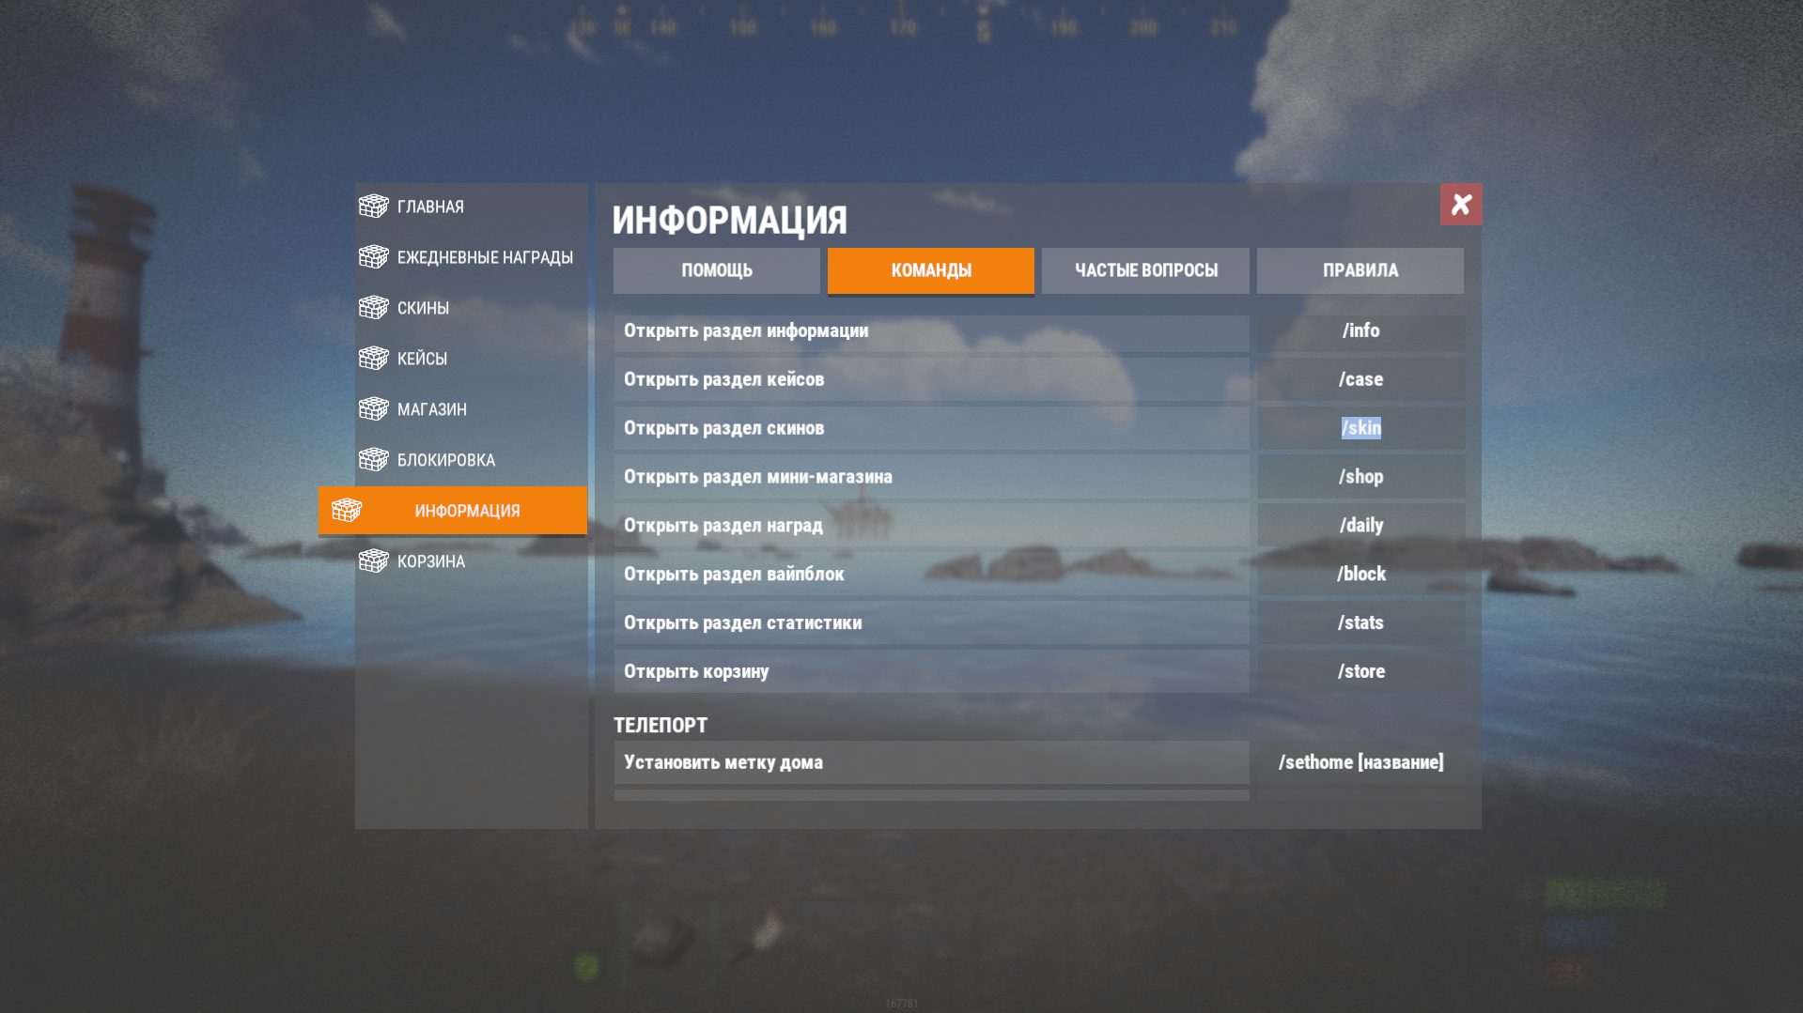Click row Открыть раздел кейсов
Image resolution: width=1803 pixels, height=1013 pixels.
[x=931, y=380]
